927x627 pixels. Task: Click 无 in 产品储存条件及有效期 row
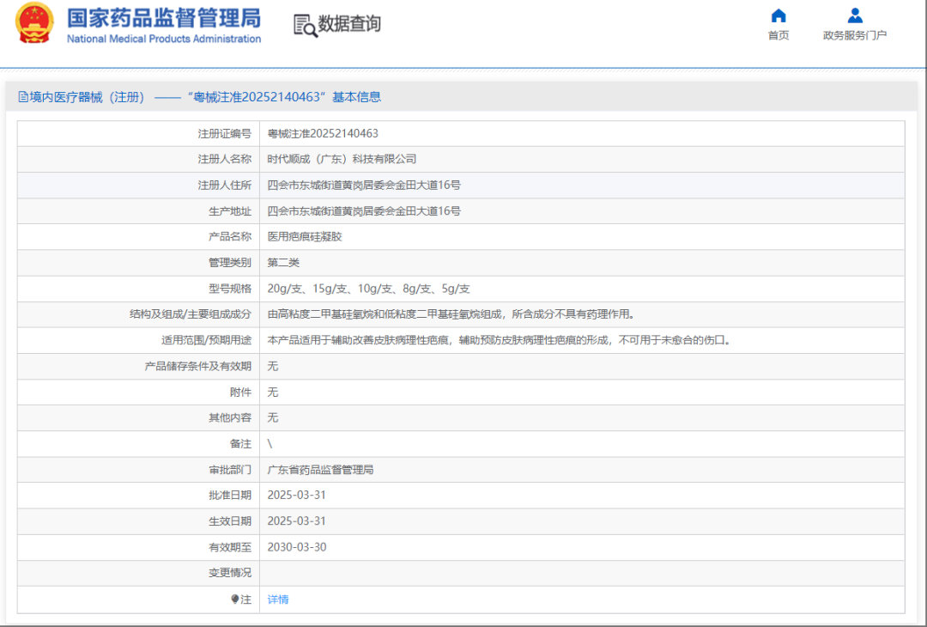tap(273, 366)
